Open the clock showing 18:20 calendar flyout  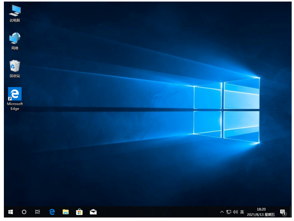coord(261,212)
